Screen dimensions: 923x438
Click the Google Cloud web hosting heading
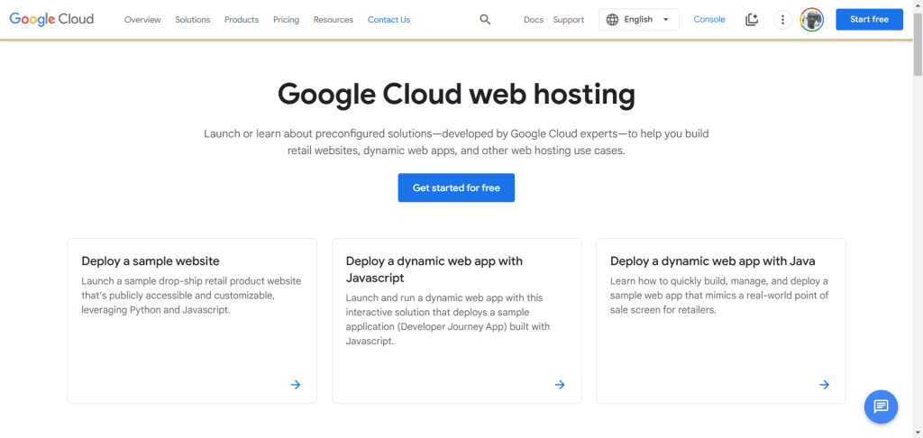pyautogui.click(x=456, y=95)
